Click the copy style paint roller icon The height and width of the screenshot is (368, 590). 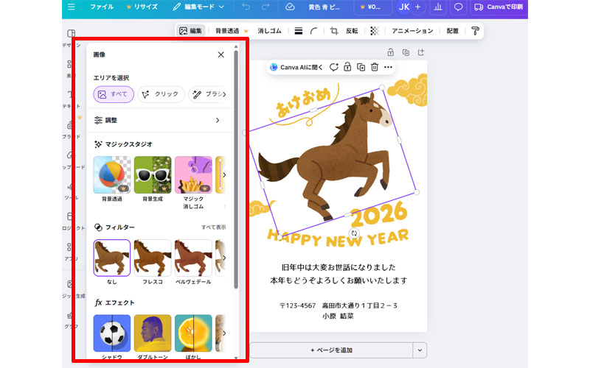475,31
